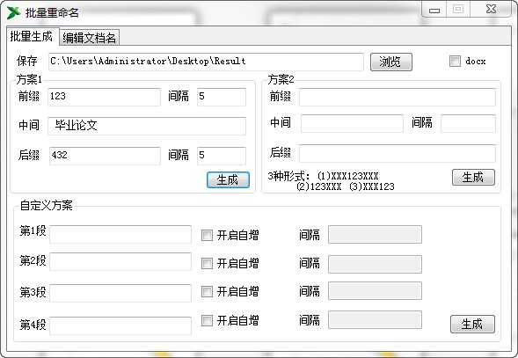Click 生成 button in 自定义方案
518x358 pixels.
pos(472,324)
